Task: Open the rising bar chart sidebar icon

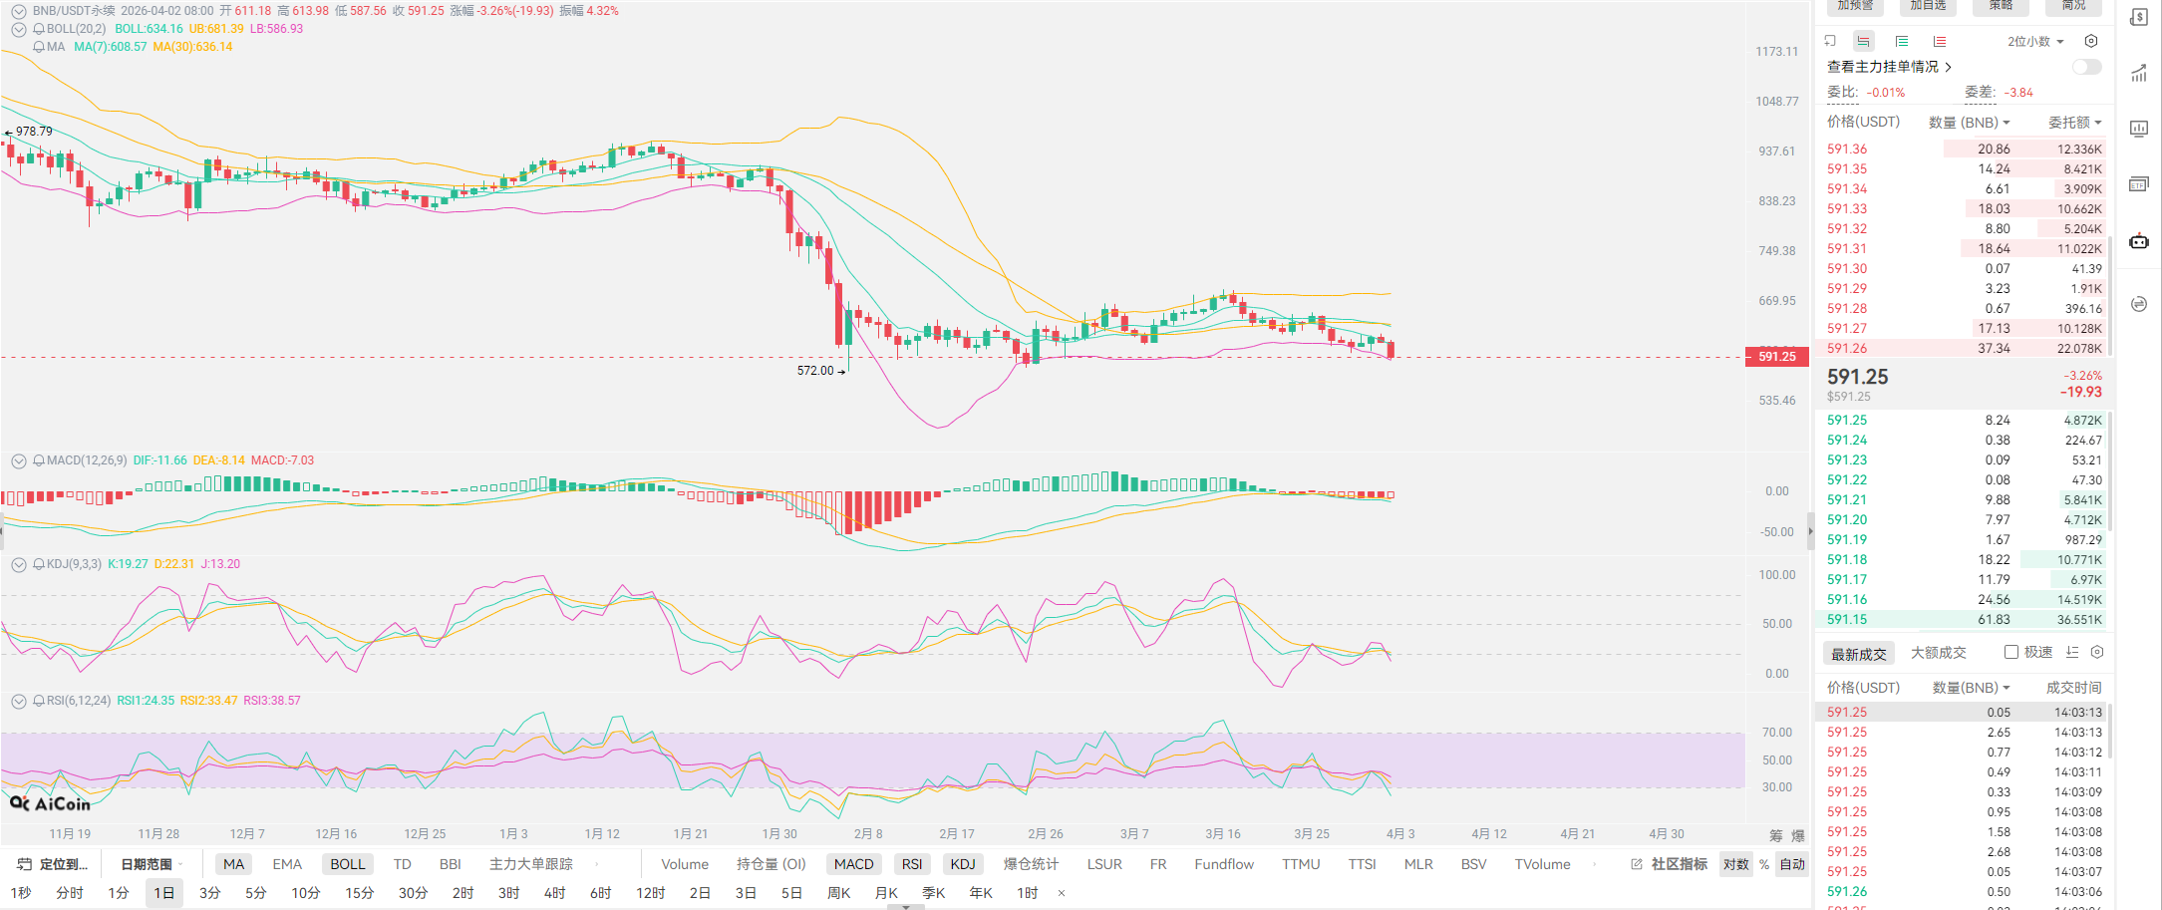Action: pyautogui.click(x=2139, y=74)
